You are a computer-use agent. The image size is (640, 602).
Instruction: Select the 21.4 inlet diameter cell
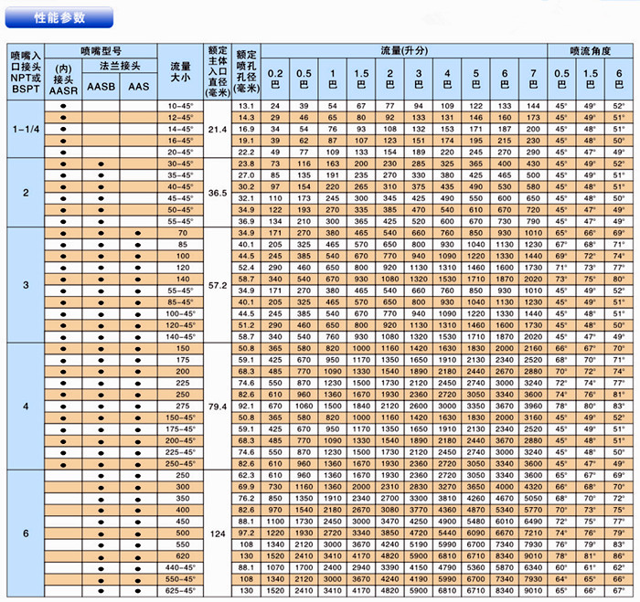[x=218, y=129]
